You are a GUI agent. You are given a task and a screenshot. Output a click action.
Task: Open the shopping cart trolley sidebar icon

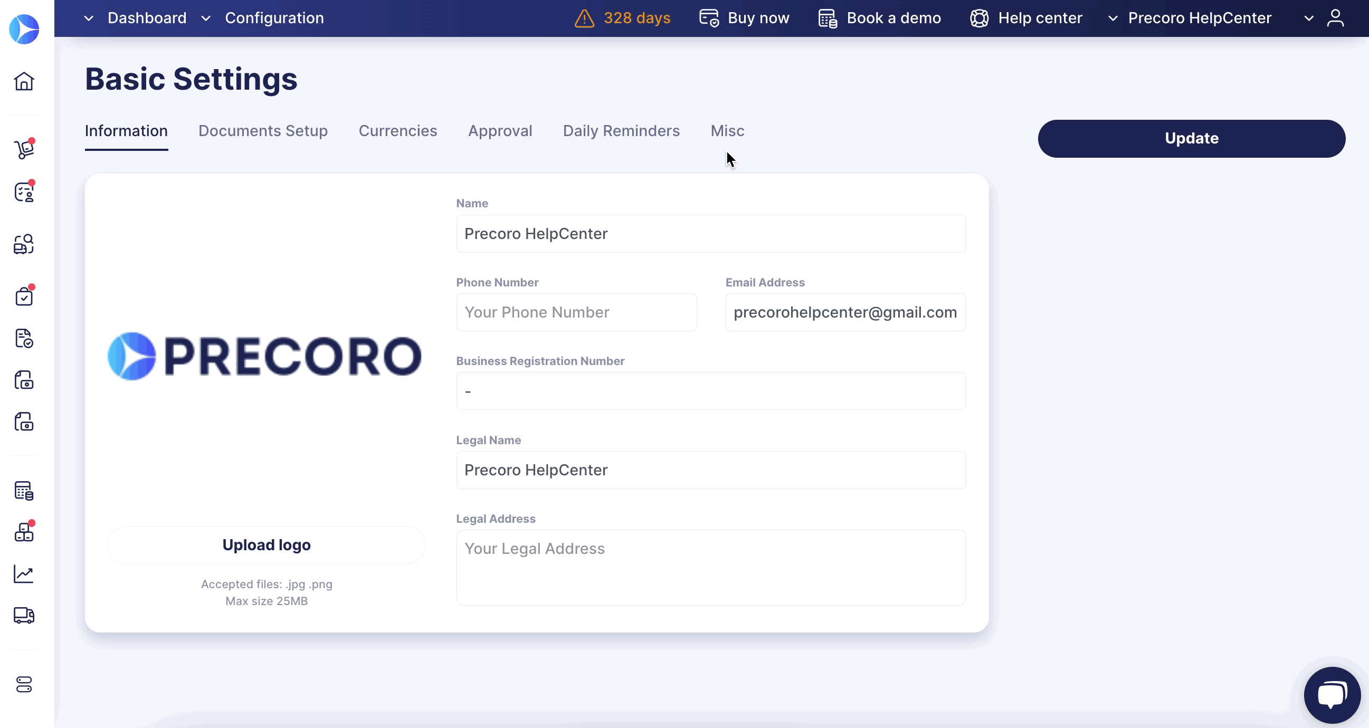click(24, 149)
